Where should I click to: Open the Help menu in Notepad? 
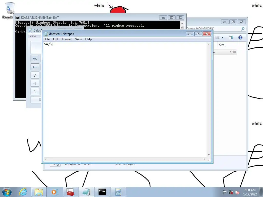click(x=88, y=39)
